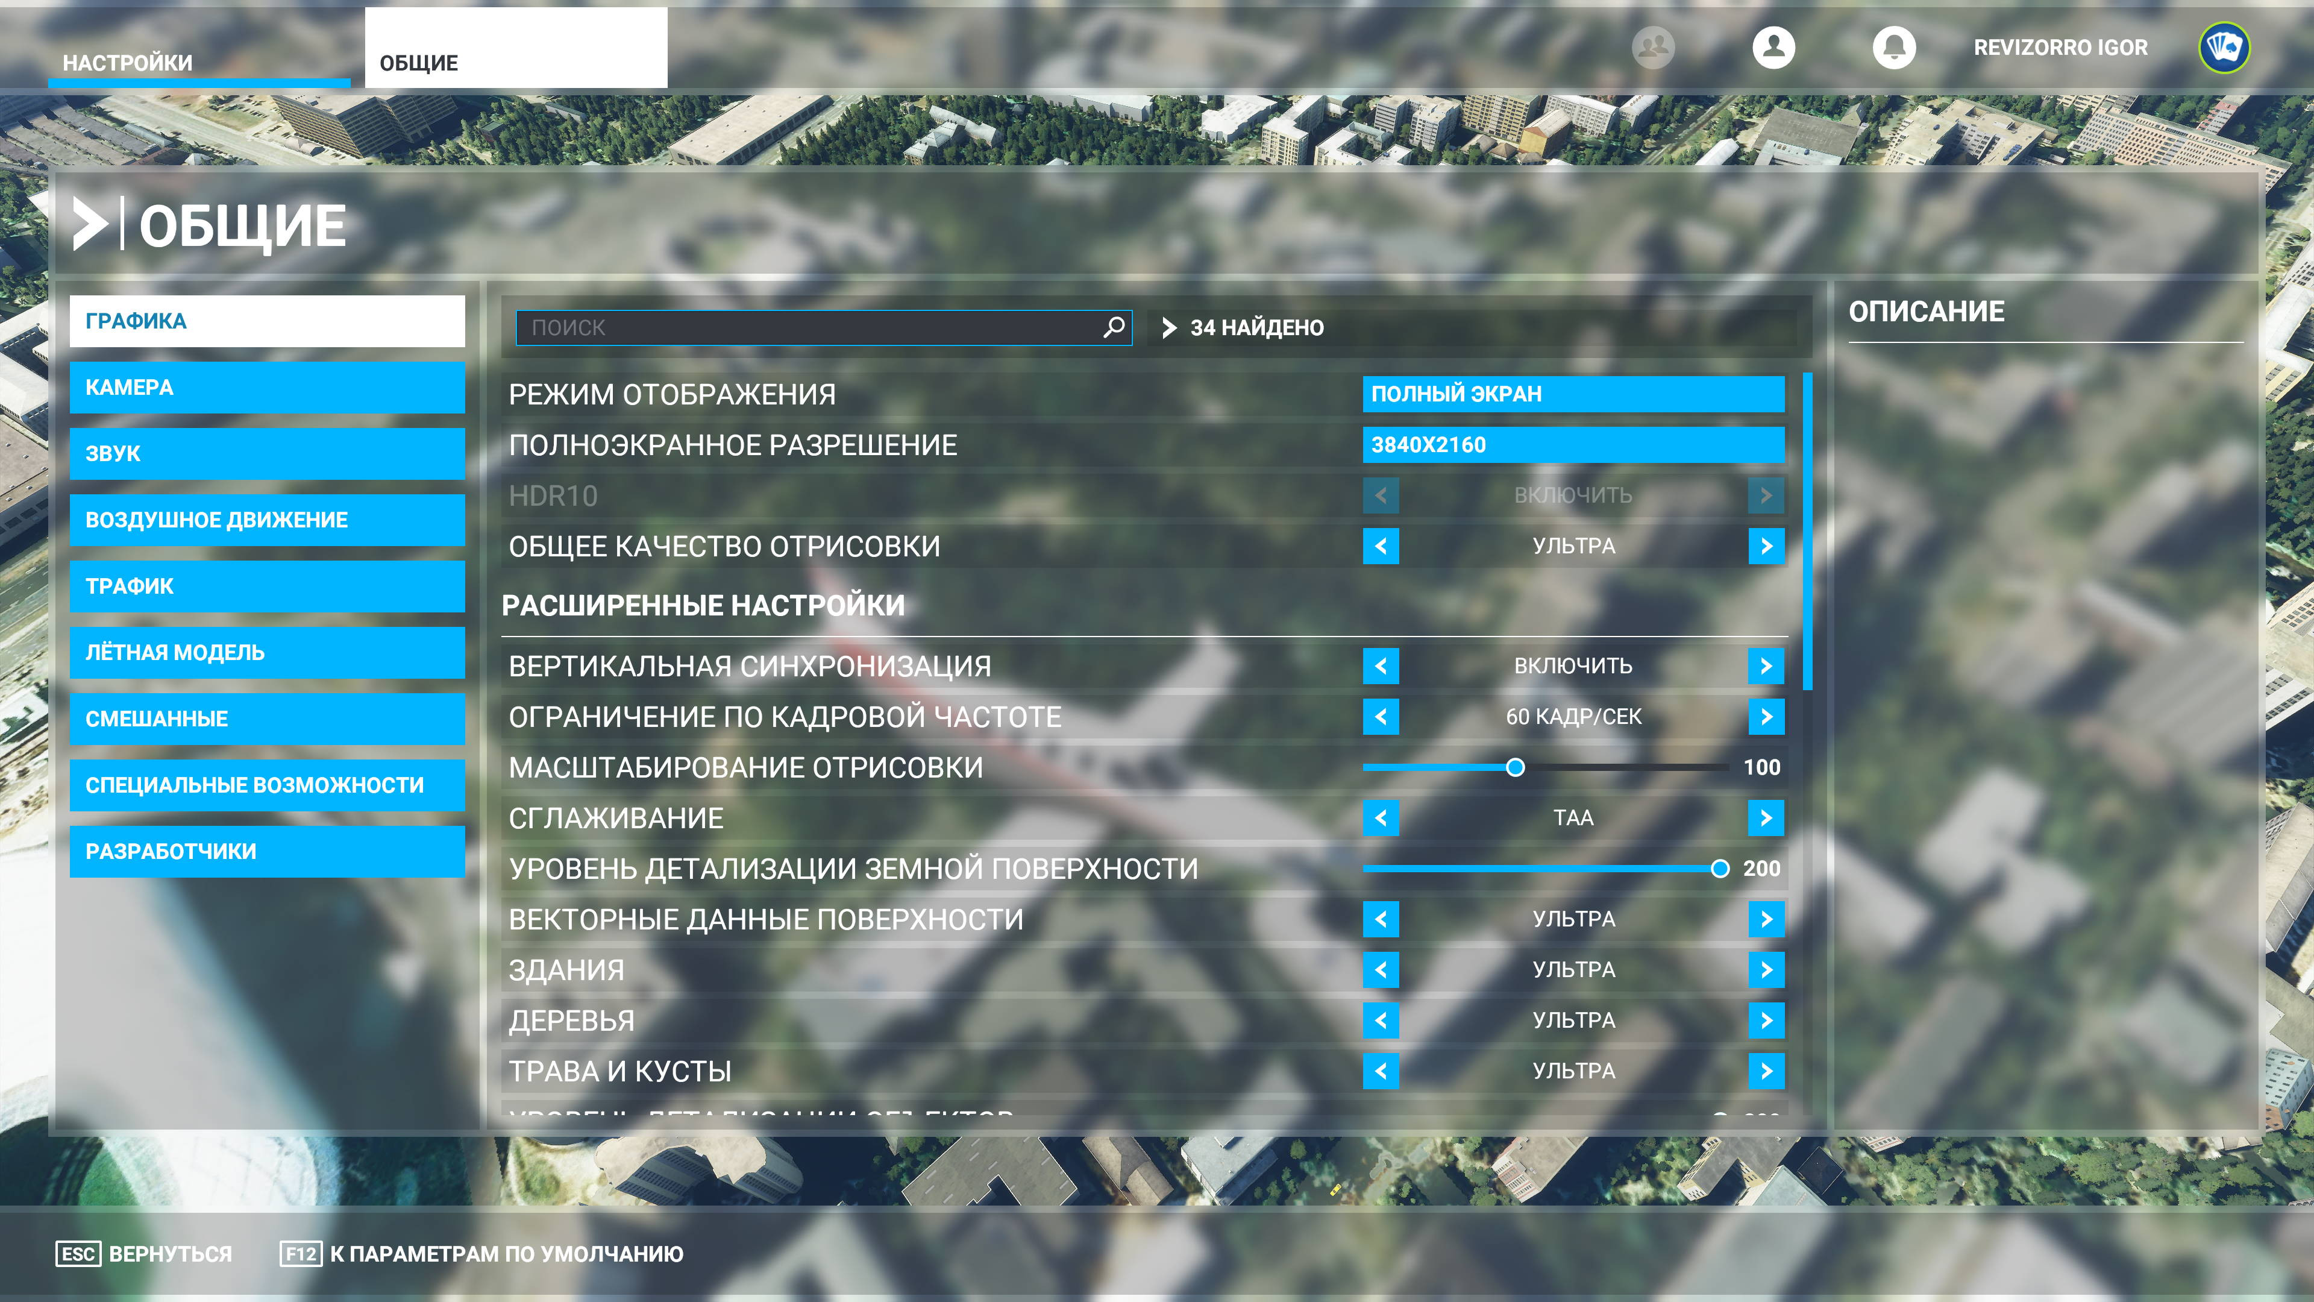Click the render scaling slider handle

point(1516,767)
